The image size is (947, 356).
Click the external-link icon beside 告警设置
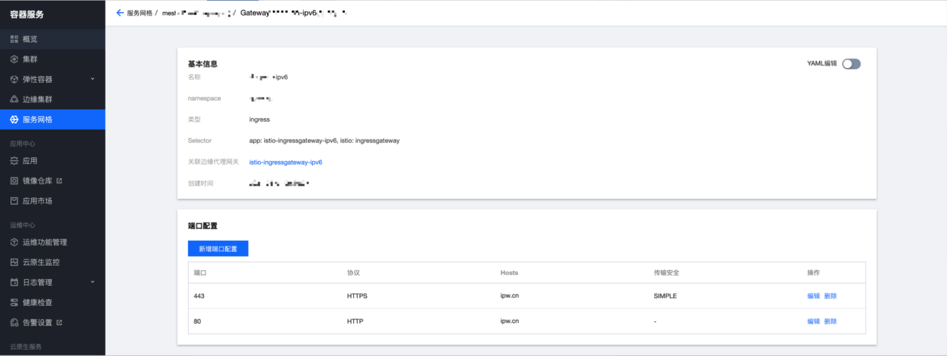click(59, 322)
